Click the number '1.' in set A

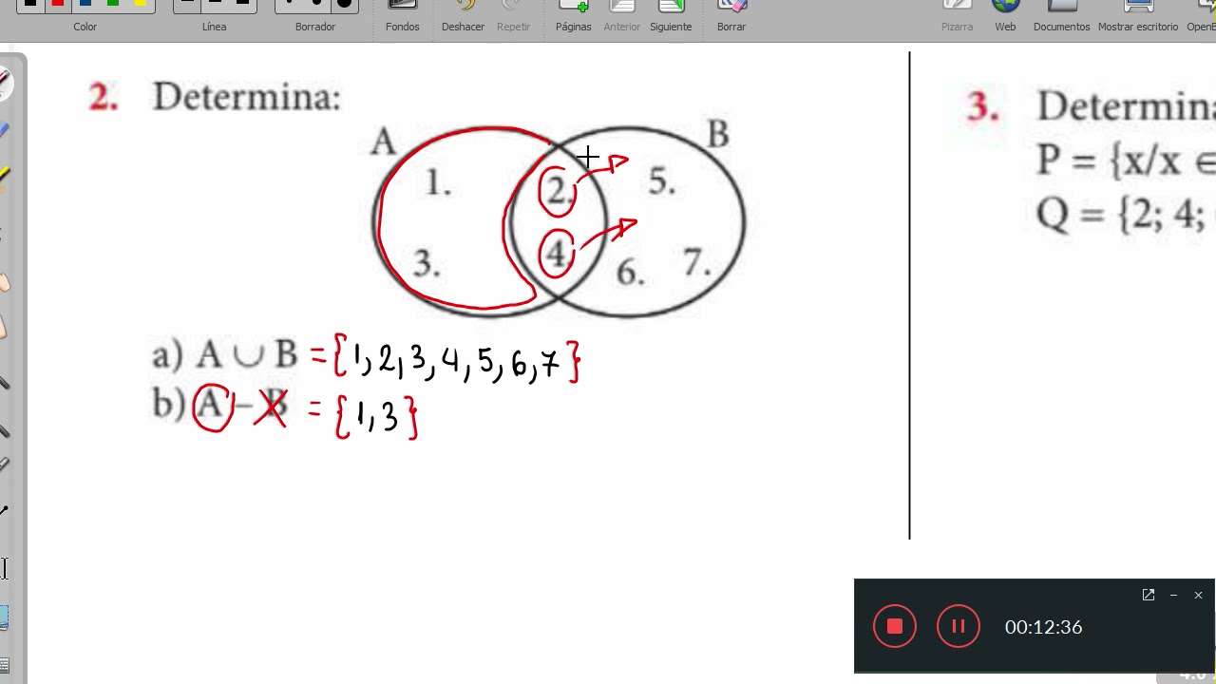[437, 182]
